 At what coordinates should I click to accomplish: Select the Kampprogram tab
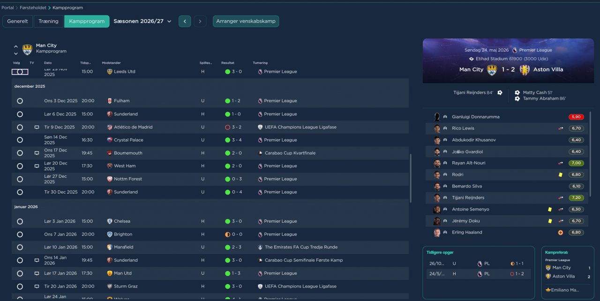[x=87, y=21]
